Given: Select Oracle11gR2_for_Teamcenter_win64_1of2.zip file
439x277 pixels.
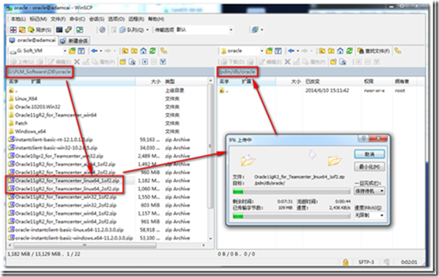Looking at the screenshot, I should click(x=66, y=214).
